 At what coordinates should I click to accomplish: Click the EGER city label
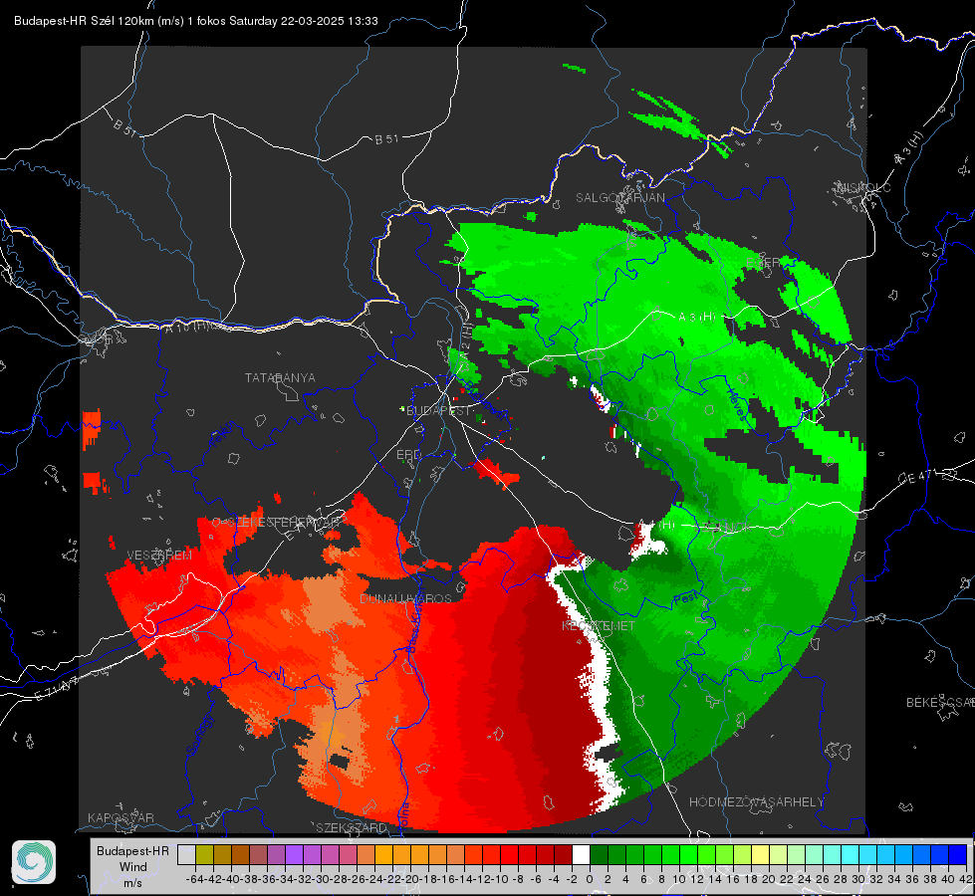pos(762,263)
